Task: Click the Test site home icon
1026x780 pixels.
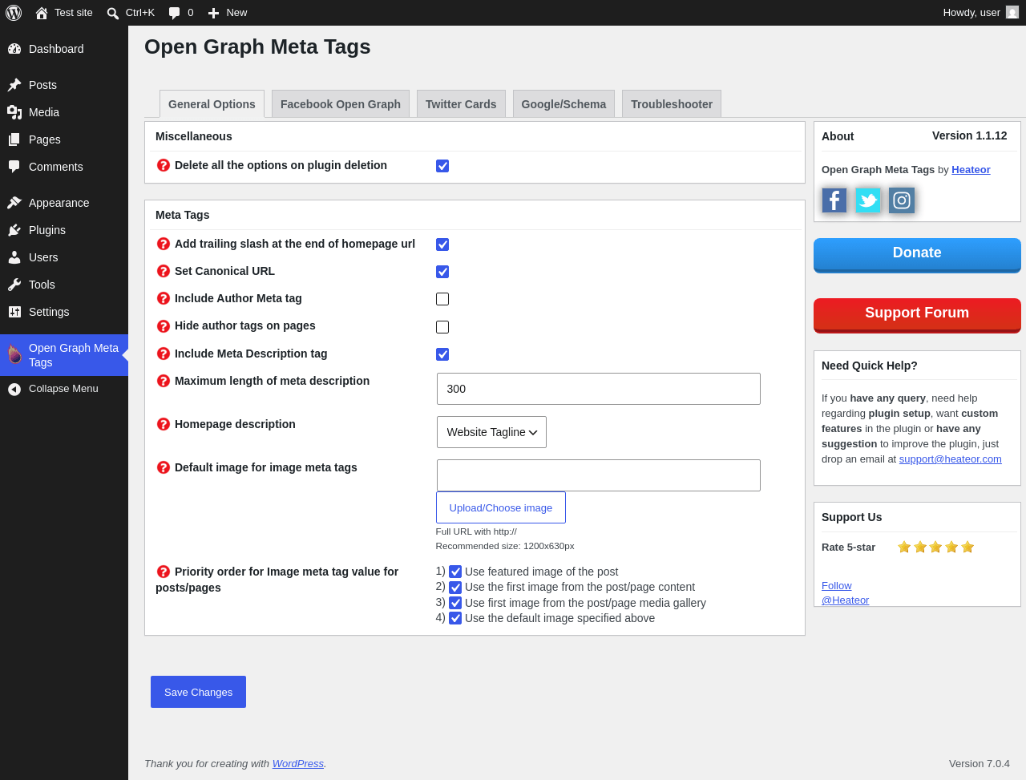Action: click(42, 13)
